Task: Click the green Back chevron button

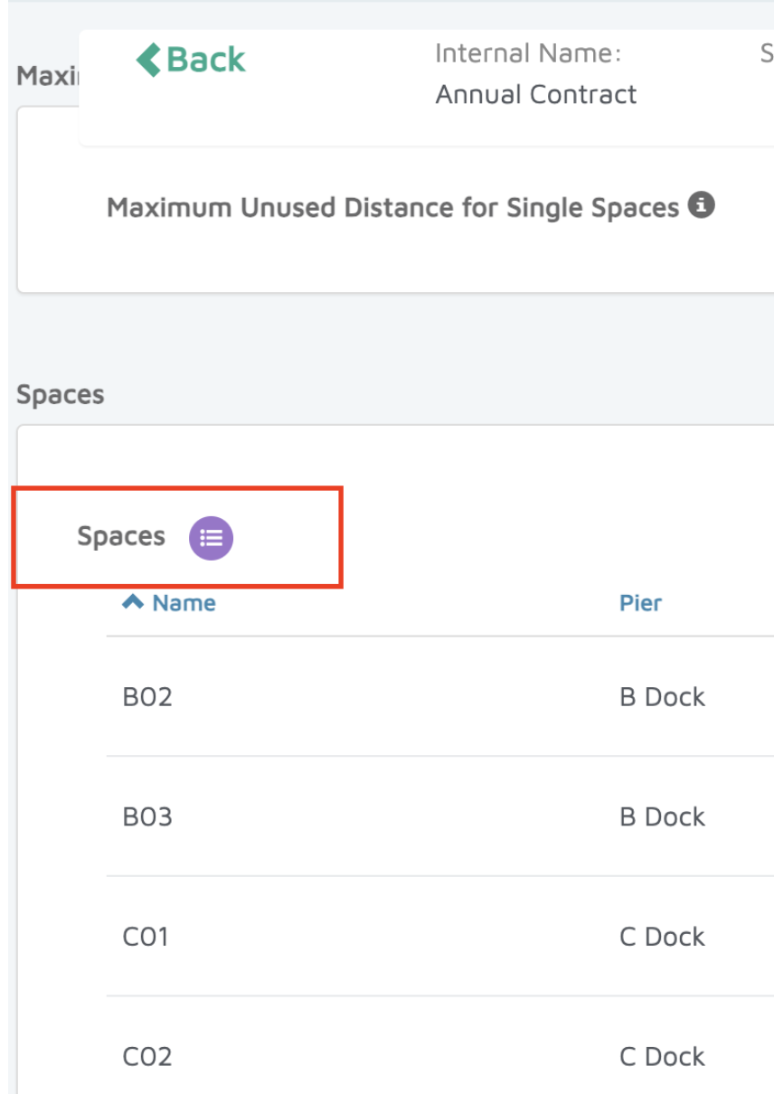Action: coord(191,60)
